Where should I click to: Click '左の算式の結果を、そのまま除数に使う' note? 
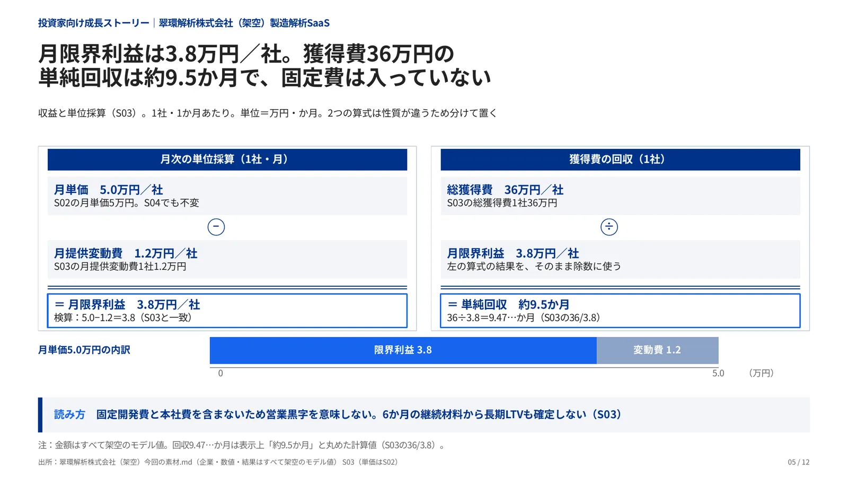pos(534,267)
